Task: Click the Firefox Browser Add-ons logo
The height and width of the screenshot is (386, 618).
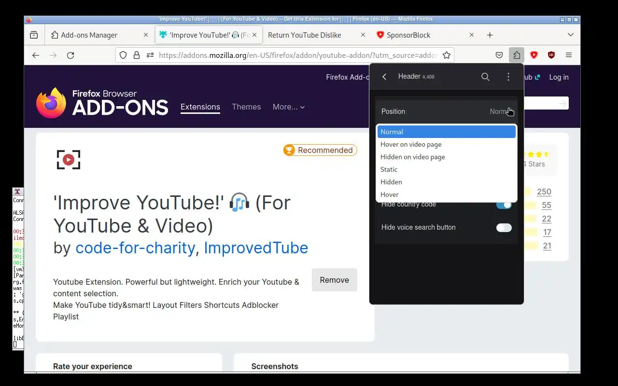Action: pyautogui.click(x=102, y=103)
